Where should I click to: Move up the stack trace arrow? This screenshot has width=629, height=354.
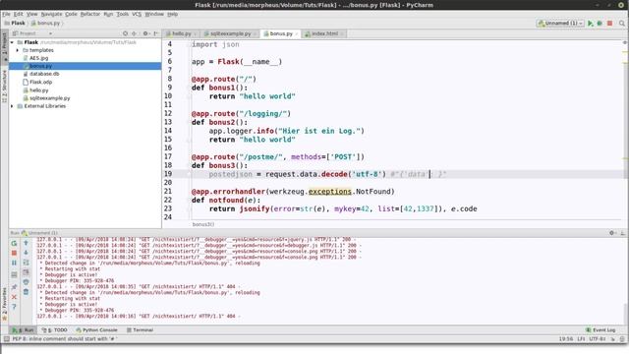[x=26, y=243]
